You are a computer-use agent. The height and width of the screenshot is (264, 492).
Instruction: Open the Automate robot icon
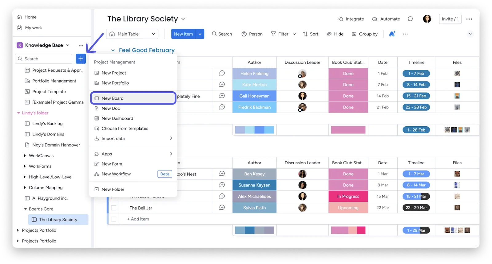click(375, 19)
